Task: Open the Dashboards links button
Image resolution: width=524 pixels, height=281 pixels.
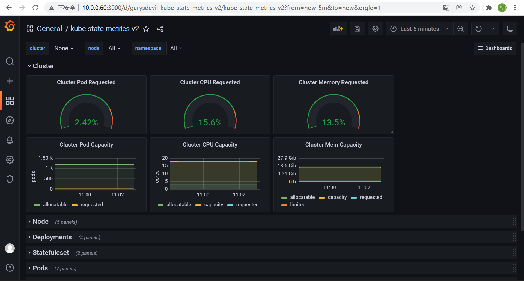Action: pyautogui.click(x=495, y=48)
